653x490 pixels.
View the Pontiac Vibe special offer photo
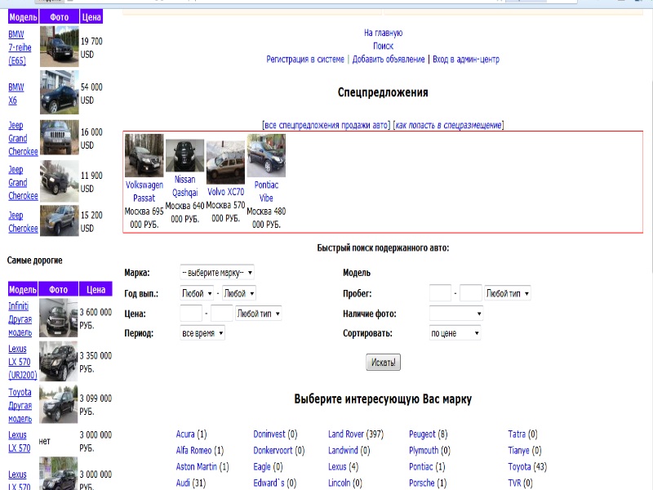pos(266,155)
